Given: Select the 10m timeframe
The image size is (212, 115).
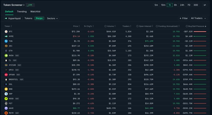Looking at the screenshot, I should tap(163, 5).
